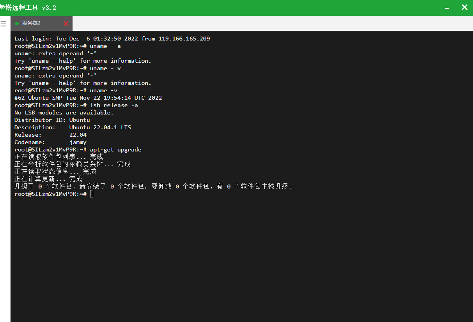Click 'No LSB modules are available.' line

click(x=64, y=113)
